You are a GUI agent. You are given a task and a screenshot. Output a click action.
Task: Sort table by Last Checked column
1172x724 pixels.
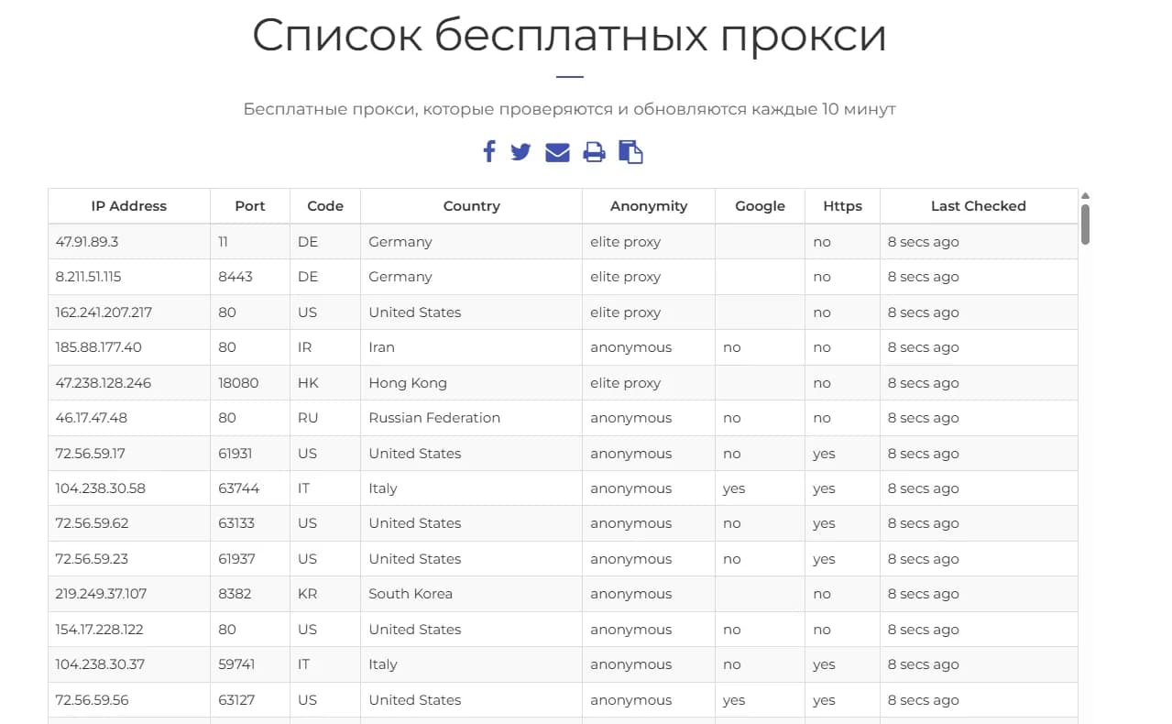(x=978, y=205)
